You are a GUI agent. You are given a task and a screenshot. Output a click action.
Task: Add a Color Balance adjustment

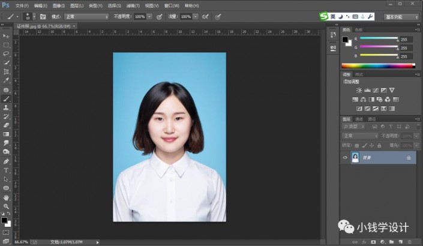tap(363, 100)
